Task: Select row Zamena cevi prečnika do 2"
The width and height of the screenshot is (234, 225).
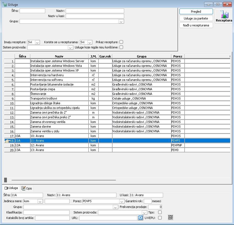Action: pos(117,113)
